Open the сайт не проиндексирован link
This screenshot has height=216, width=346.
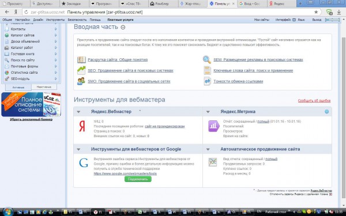pos(164,126)
